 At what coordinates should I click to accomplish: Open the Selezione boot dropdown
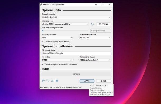[x=65, y=24]
